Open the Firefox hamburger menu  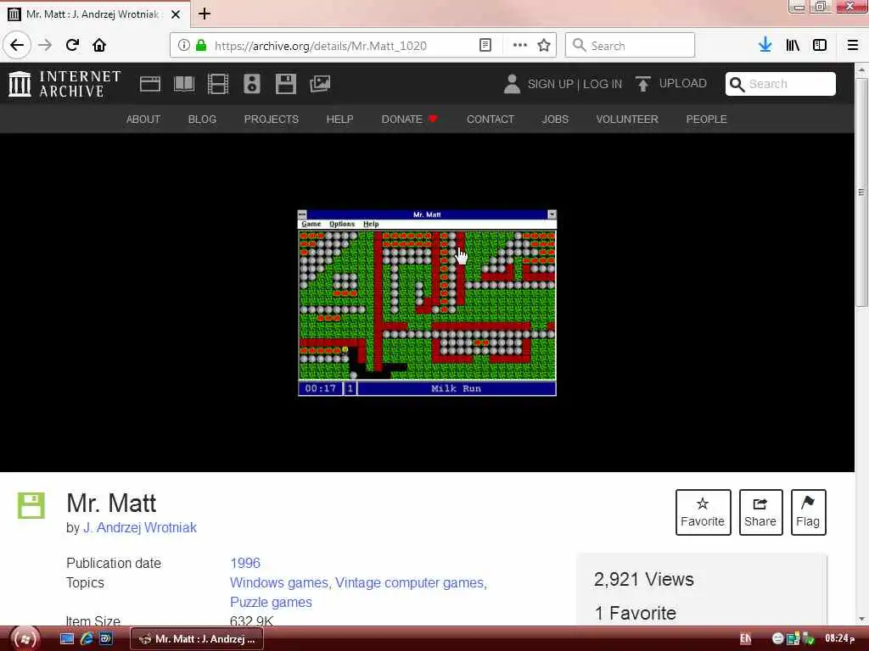coord(852,45)
